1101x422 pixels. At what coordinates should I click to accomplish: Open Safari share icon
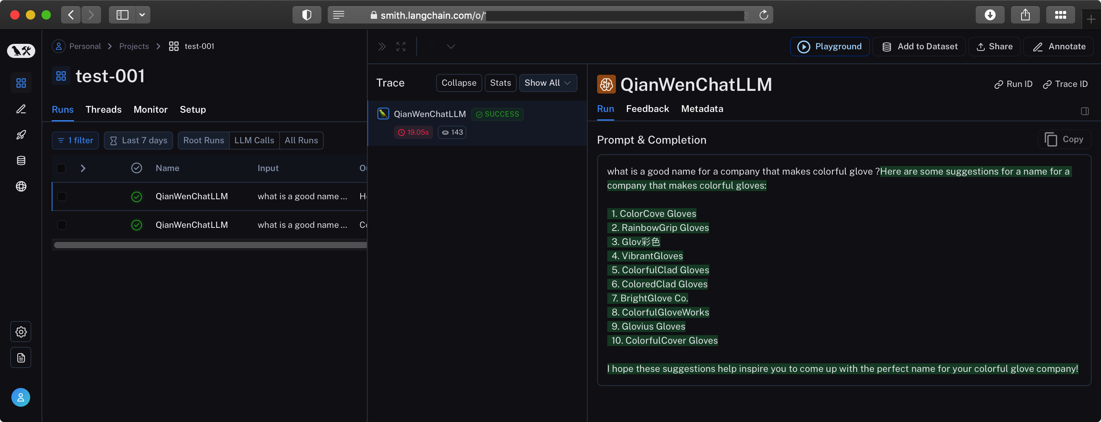(1025, 15)
